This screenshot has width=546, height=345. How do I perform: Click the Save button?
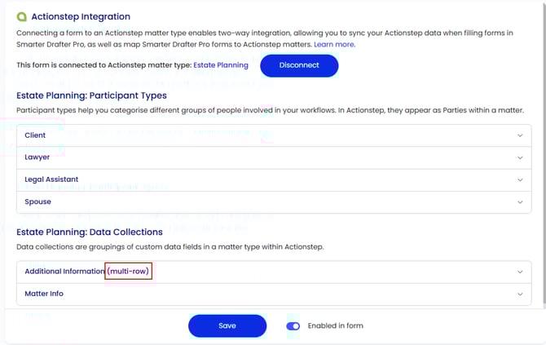pos(227,325)
